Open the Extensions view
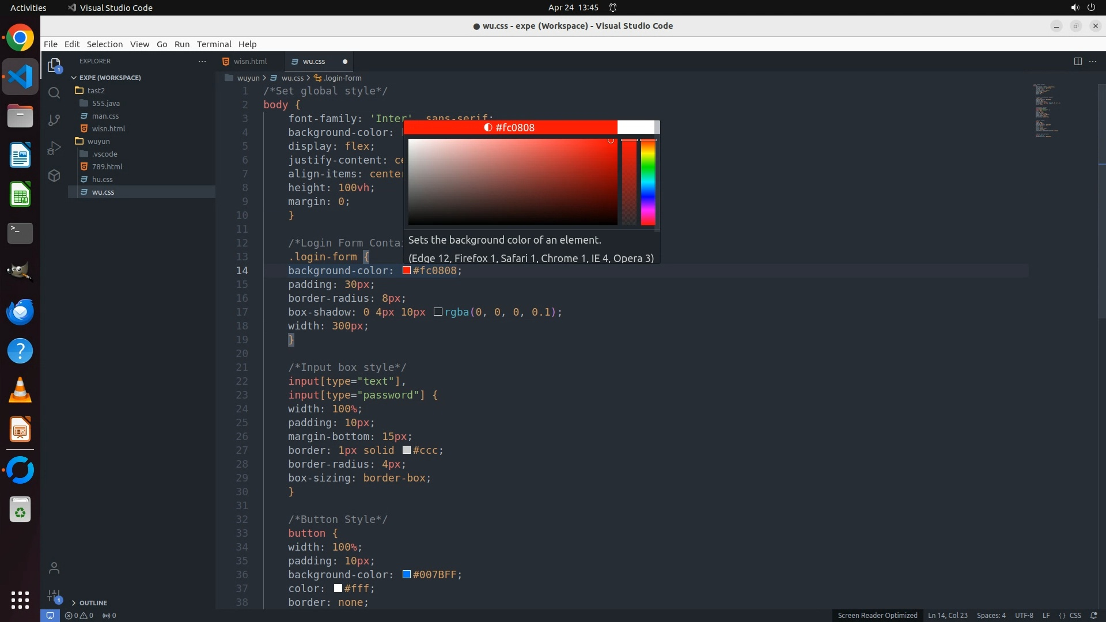Viewport: 1106px width, 622px height. (x=54, y=176)
